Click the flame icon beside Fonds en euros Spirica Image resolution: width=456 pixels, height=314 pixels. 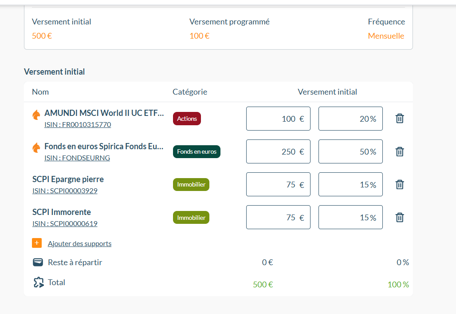[36, 148]
